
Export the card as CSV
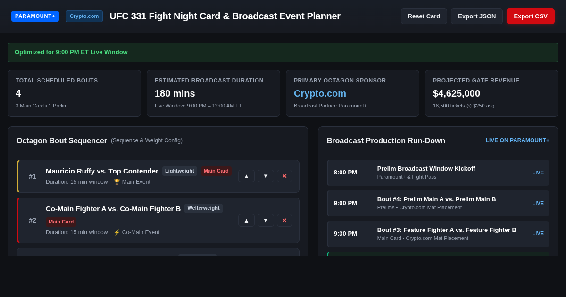(531, 16)
